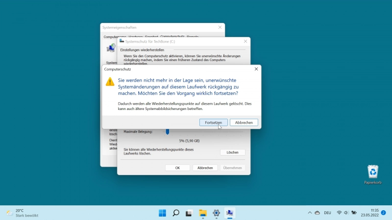Click the computer shield icon in Systemeigenschaften

click(x=111, y=48)
